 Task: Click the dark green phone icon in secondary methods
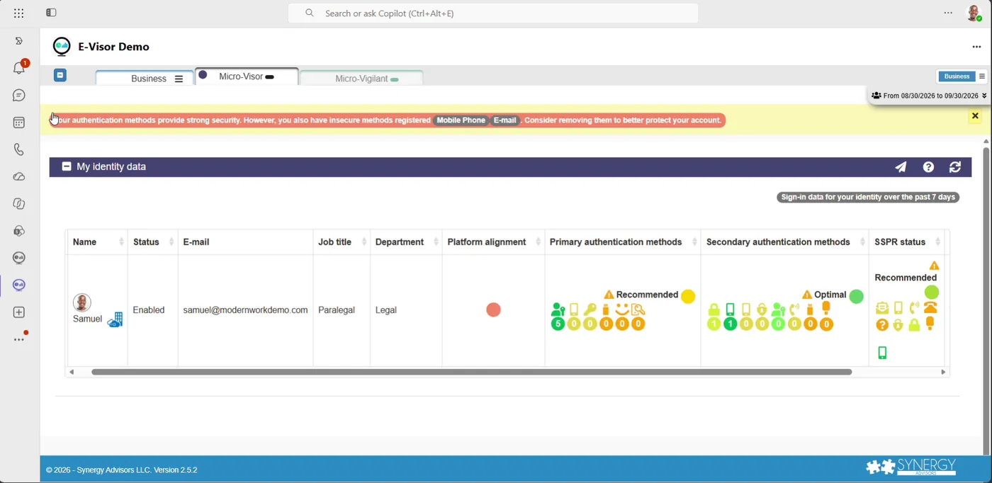[x=730, y=309]
